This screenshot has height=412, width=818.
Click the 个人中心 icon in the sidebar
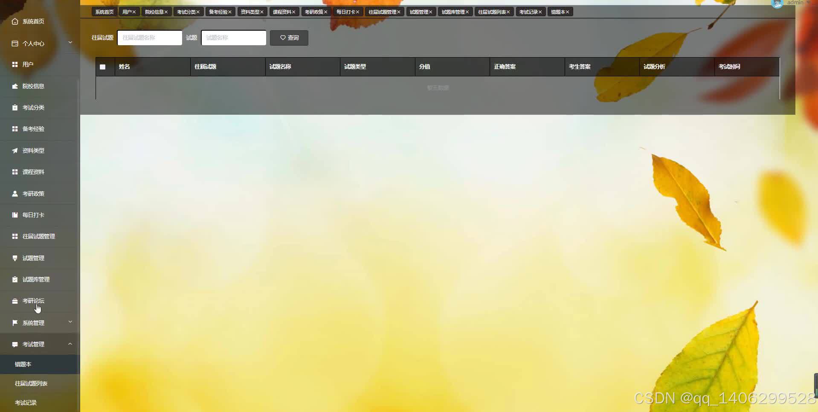[15, 44]
